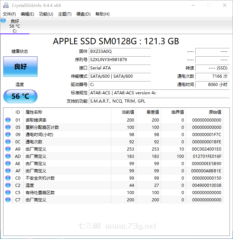233x239 pixels.
Task: Click raw value 000000EE5B90
Action: coord(207,164)
